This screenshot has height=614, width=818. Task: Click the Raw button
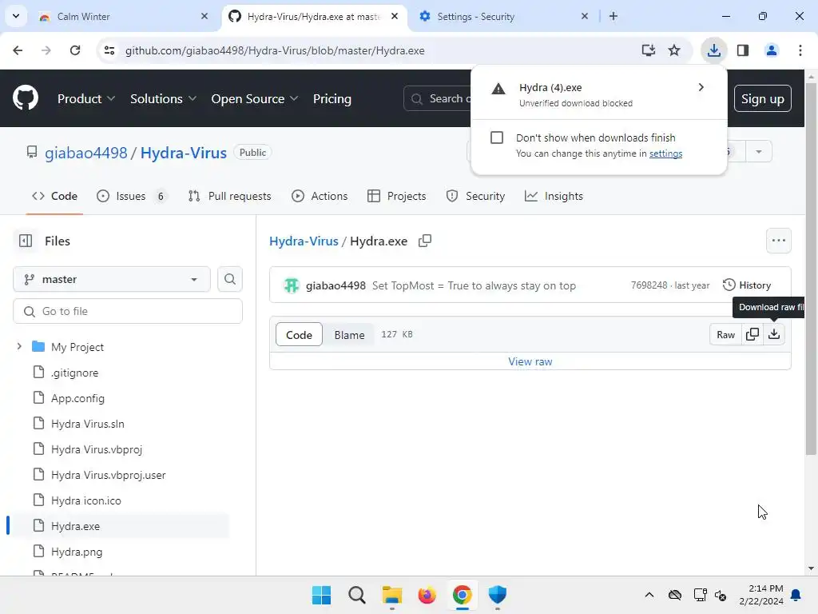click(725, 334)
